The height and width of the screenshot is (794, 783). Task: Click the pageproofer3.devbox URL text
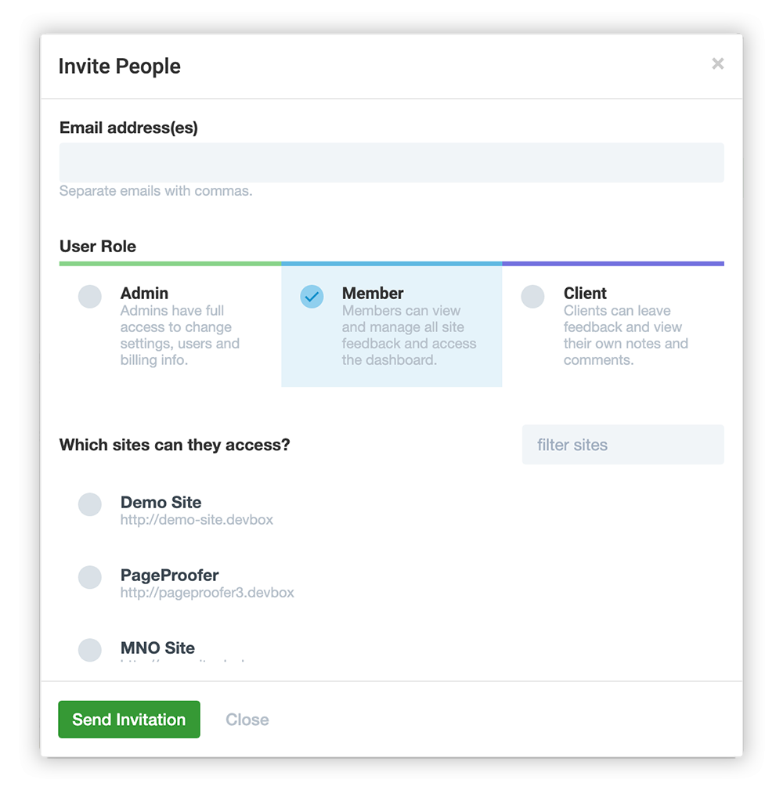coord(207,593)
